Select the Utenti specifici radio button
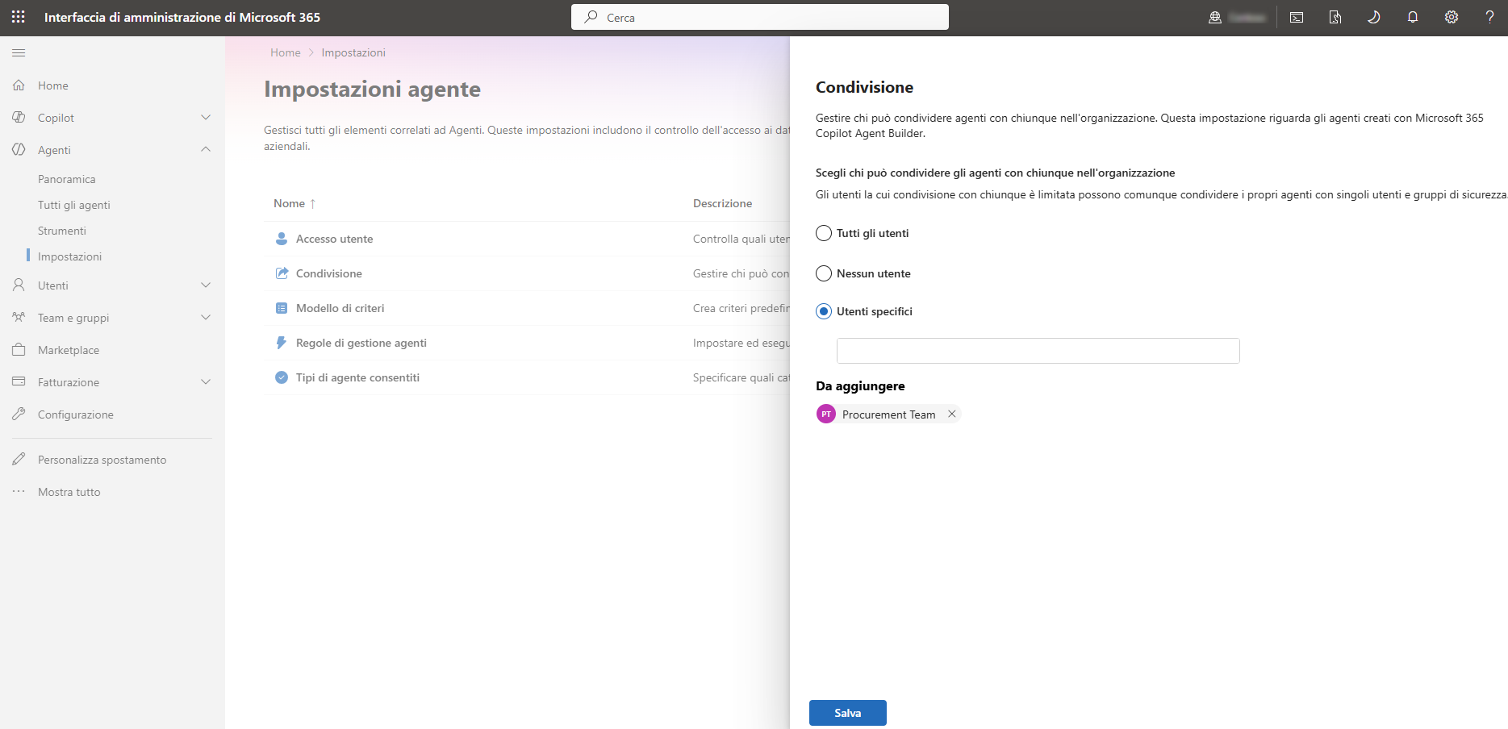This screenshot has width=1508, height=729. (824, 311)
